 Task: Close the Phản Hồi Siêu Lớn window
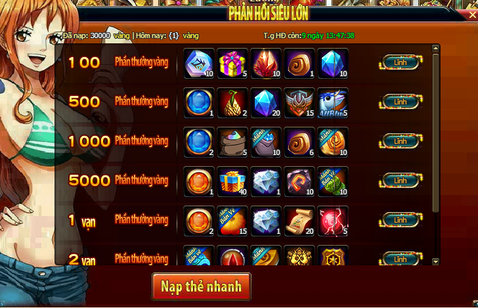coord(473,14)
